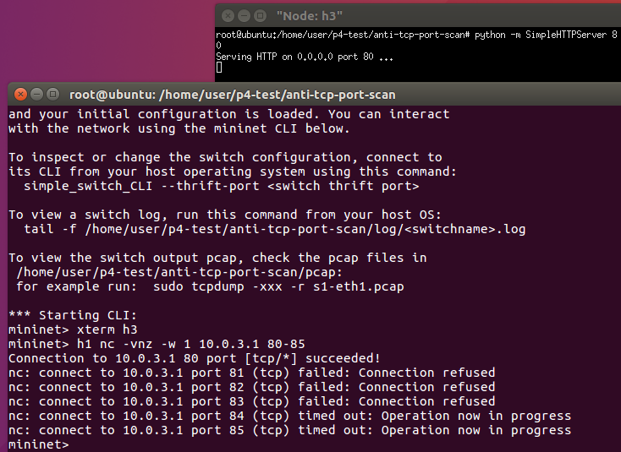This screenshot has height=452, width=621.
Task: Click the root@ubuntu terminal title text
Action: coord(233,95)
